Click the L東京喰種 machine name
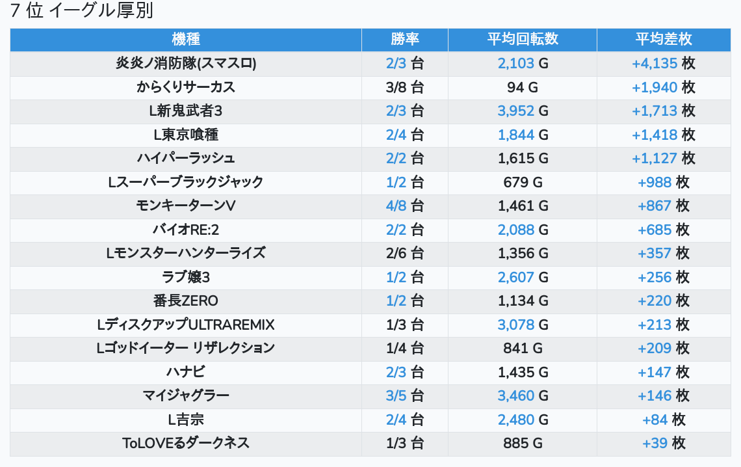The width and height of the screenshot is (741, 467). pos(186,135)
